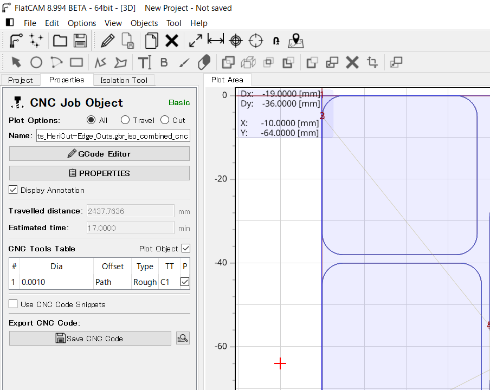Select the Cut plot option

point(165,120)
